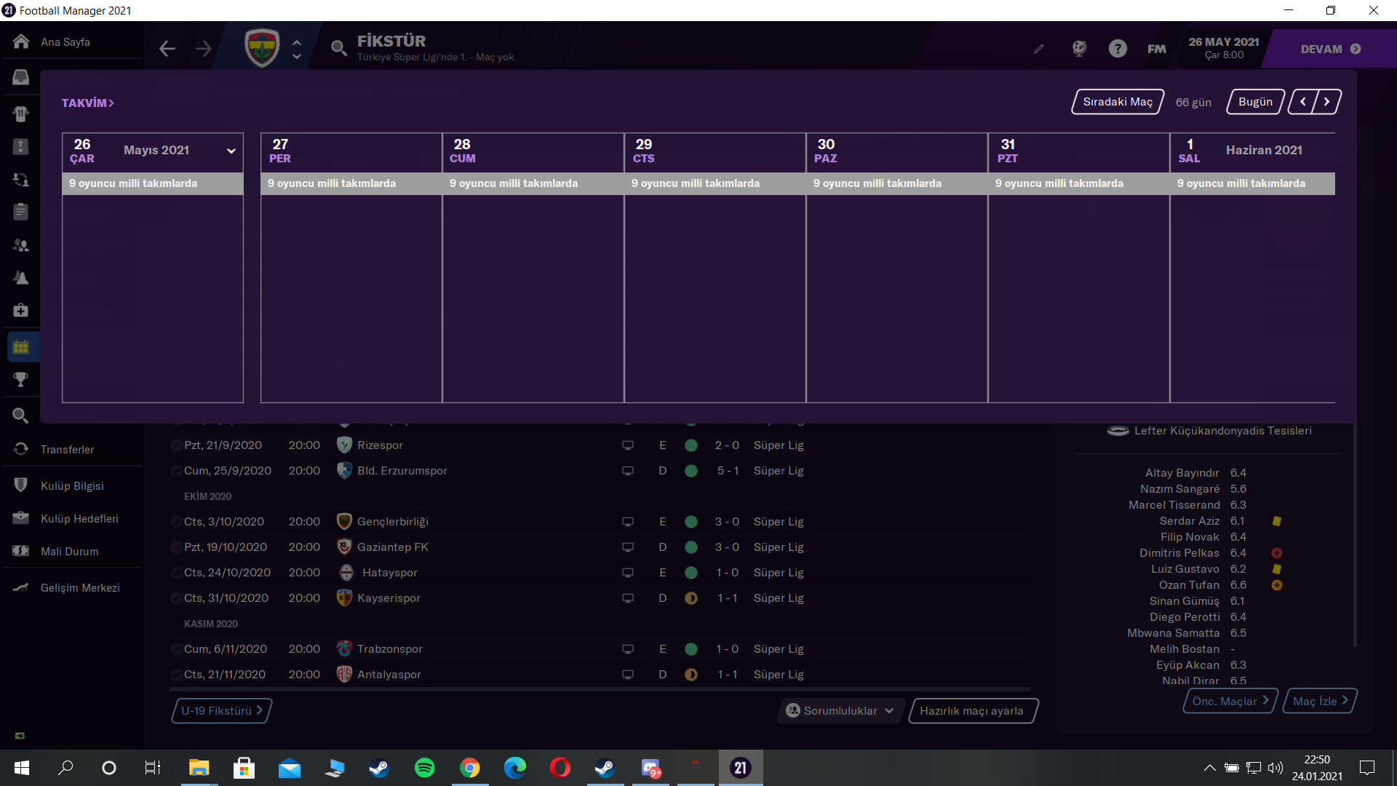Viewport: 1397px width, 786px height.
Task: Click Sıradaki Maç button
Action: coord(1118,102)
